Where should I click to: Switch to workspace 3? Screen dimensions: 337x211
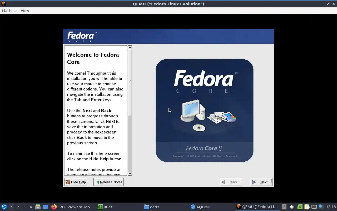(24, 207)
